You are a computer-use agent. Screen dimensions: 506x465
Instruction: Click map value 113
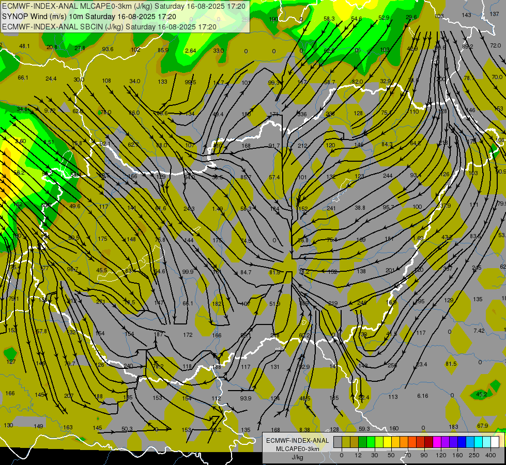click(393, 397)
